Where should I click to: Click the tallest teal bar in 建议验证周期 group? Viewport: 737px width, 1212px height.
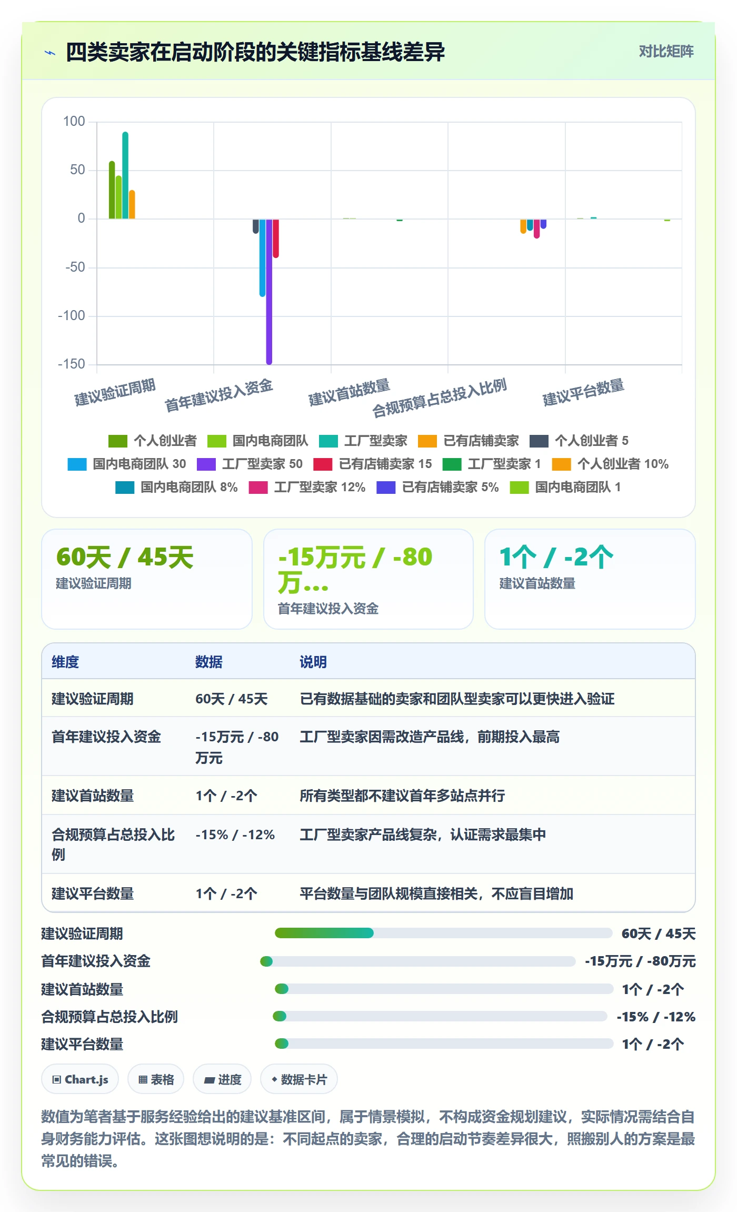(125, 175)
